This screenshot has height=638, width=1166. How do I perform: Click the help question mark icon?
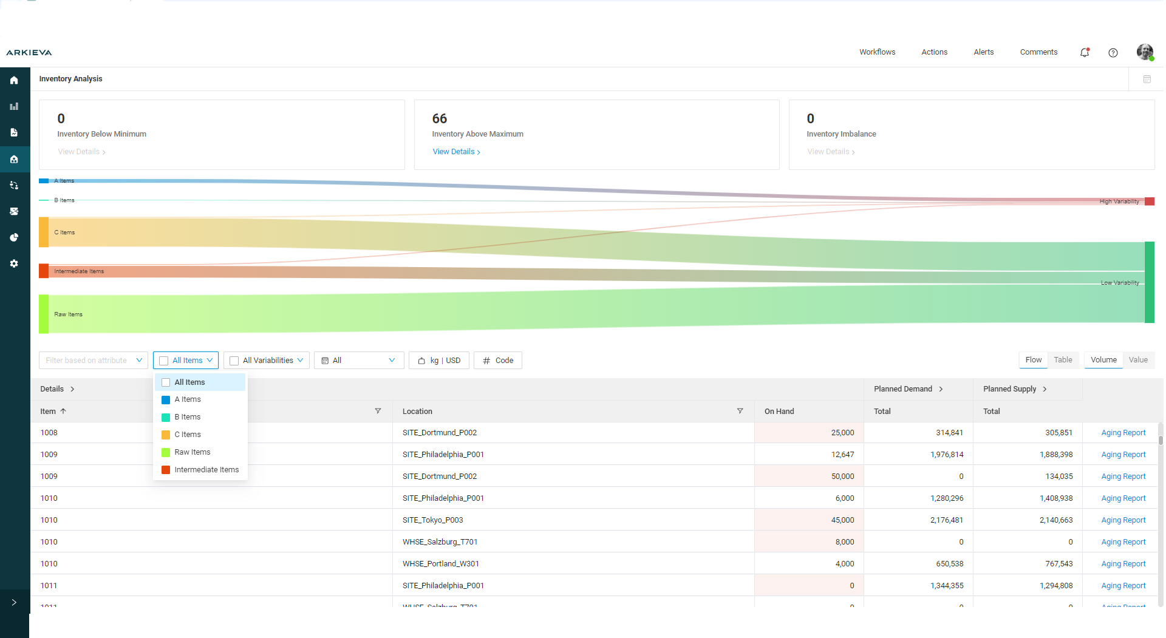point(1113,53)
